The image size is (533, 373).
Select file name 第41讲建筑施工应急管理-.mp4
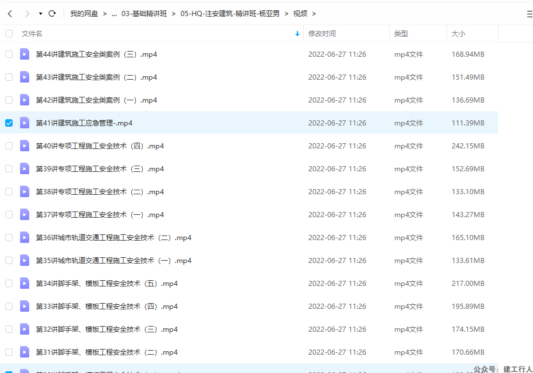84,123
